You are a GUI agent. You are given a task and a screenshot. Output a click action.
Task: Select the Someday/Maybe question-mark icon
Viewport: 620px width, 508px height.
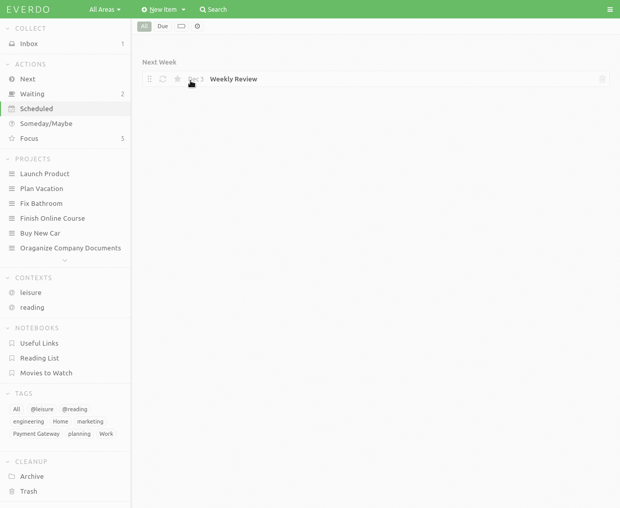point(11,123)
